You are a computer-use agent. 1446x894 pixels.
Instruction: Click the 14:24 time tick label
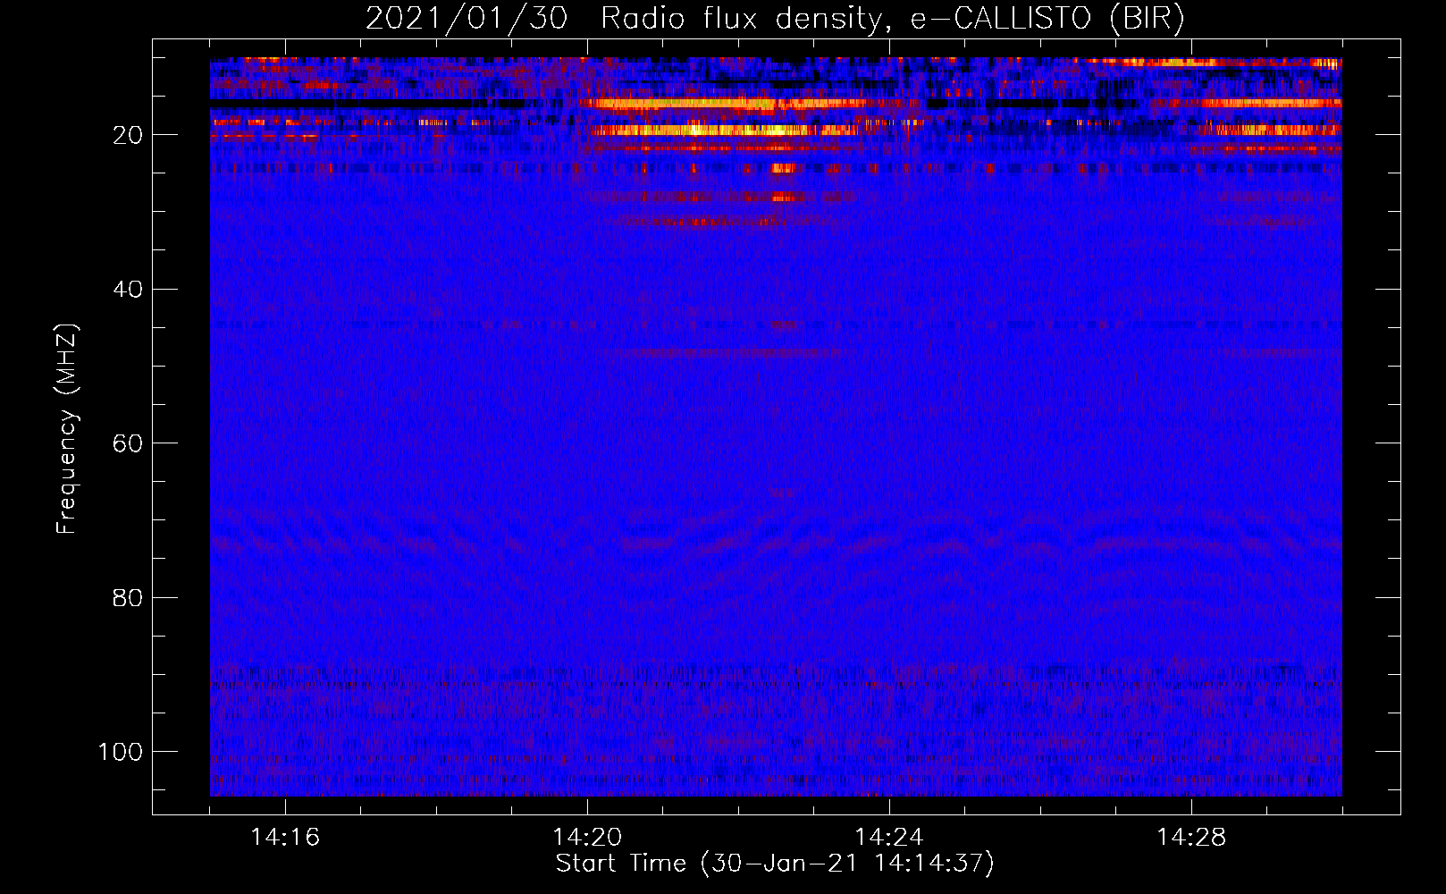pyautogui.click(x=889, y=838)
